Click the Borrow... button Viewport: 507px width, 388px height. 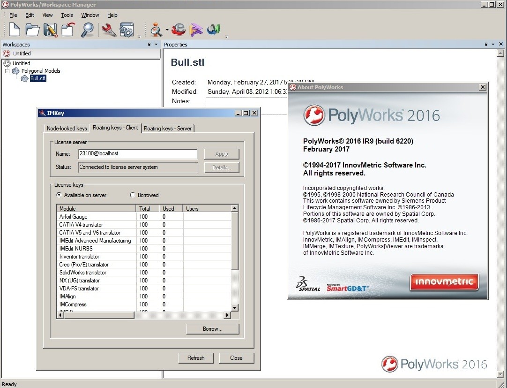[213, 329]
